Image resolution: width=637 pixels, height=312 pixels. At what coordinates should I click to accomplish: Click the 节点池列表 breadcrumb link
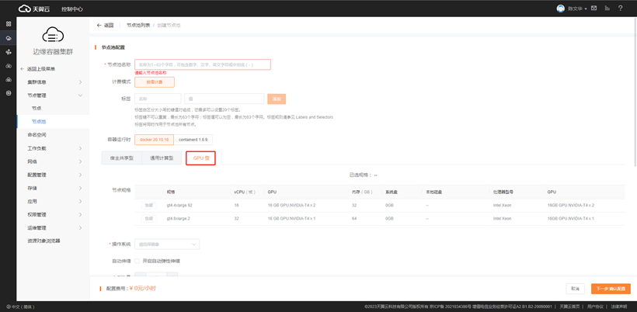138,25
